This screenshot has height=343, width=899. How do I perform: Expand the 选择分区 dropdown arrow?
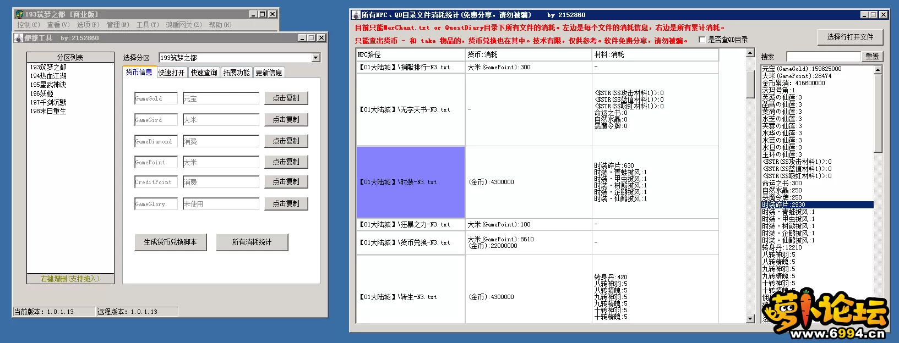tap(315, 58)
